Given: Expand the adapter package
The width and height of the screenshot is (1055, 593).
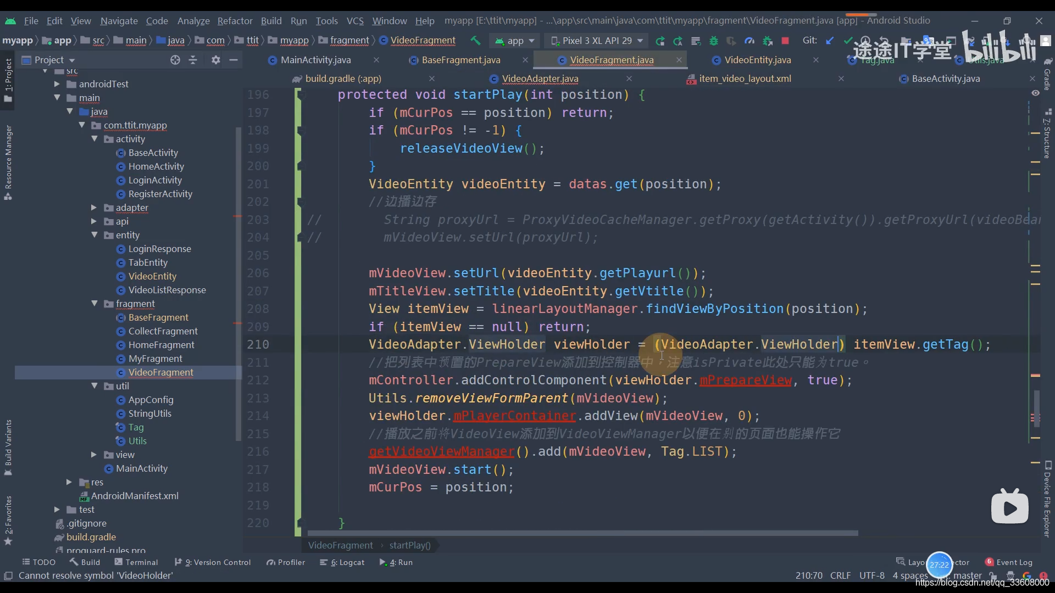Looking at the screenshot, I should (x=93, y=208).
